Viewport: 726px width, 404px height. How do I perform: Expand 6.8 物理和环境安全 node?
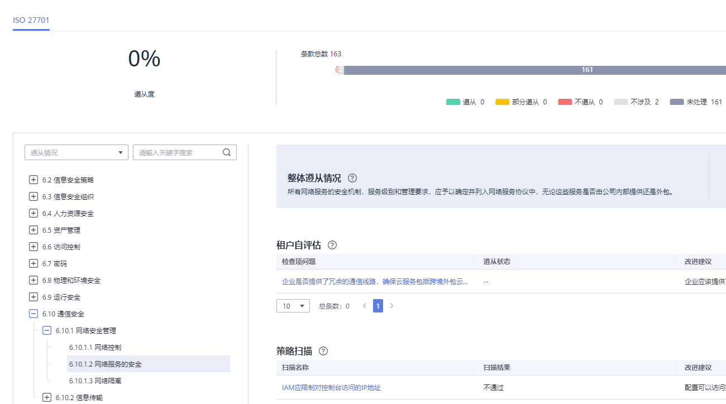(34, 280)
